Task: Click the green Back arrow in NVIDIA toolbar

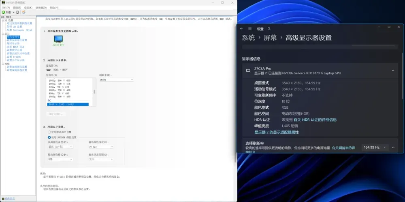Action: click(3, 12)
